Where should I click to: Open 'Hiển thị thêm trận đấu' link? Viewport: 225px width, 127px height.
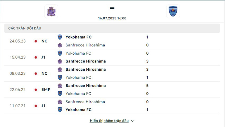point(109,121)
